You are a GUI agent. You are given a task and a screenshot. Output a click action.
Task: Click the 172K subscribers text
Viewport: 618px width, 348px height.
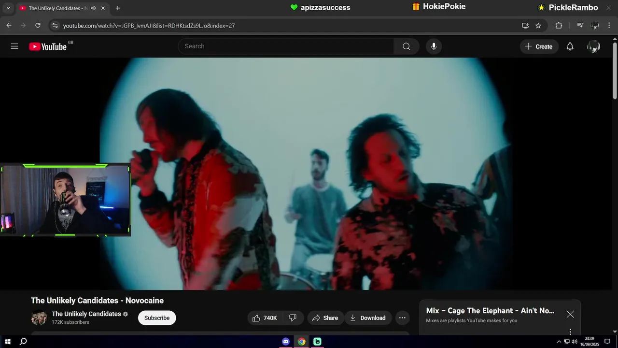(x=70, y=322)
